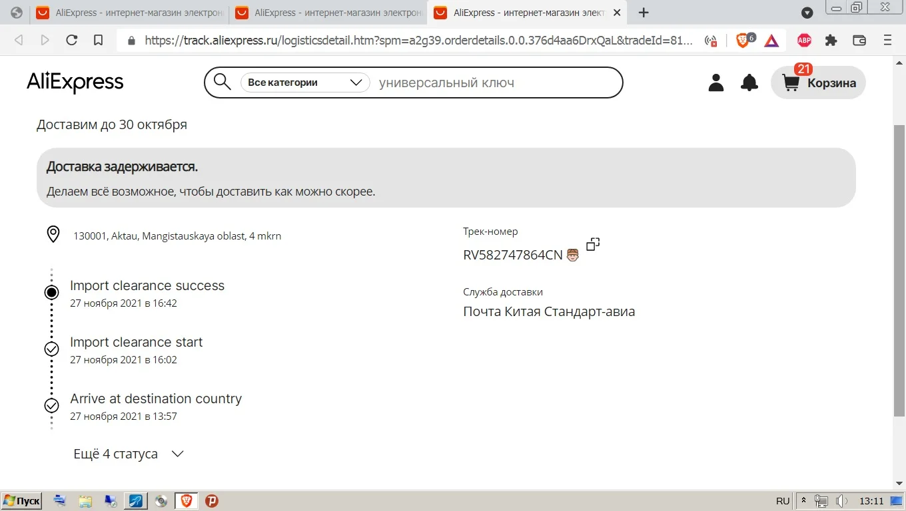Open the Psiphon red P taskbar icon
The width and height of the screenshot is (906, 511).
[212, 501]
